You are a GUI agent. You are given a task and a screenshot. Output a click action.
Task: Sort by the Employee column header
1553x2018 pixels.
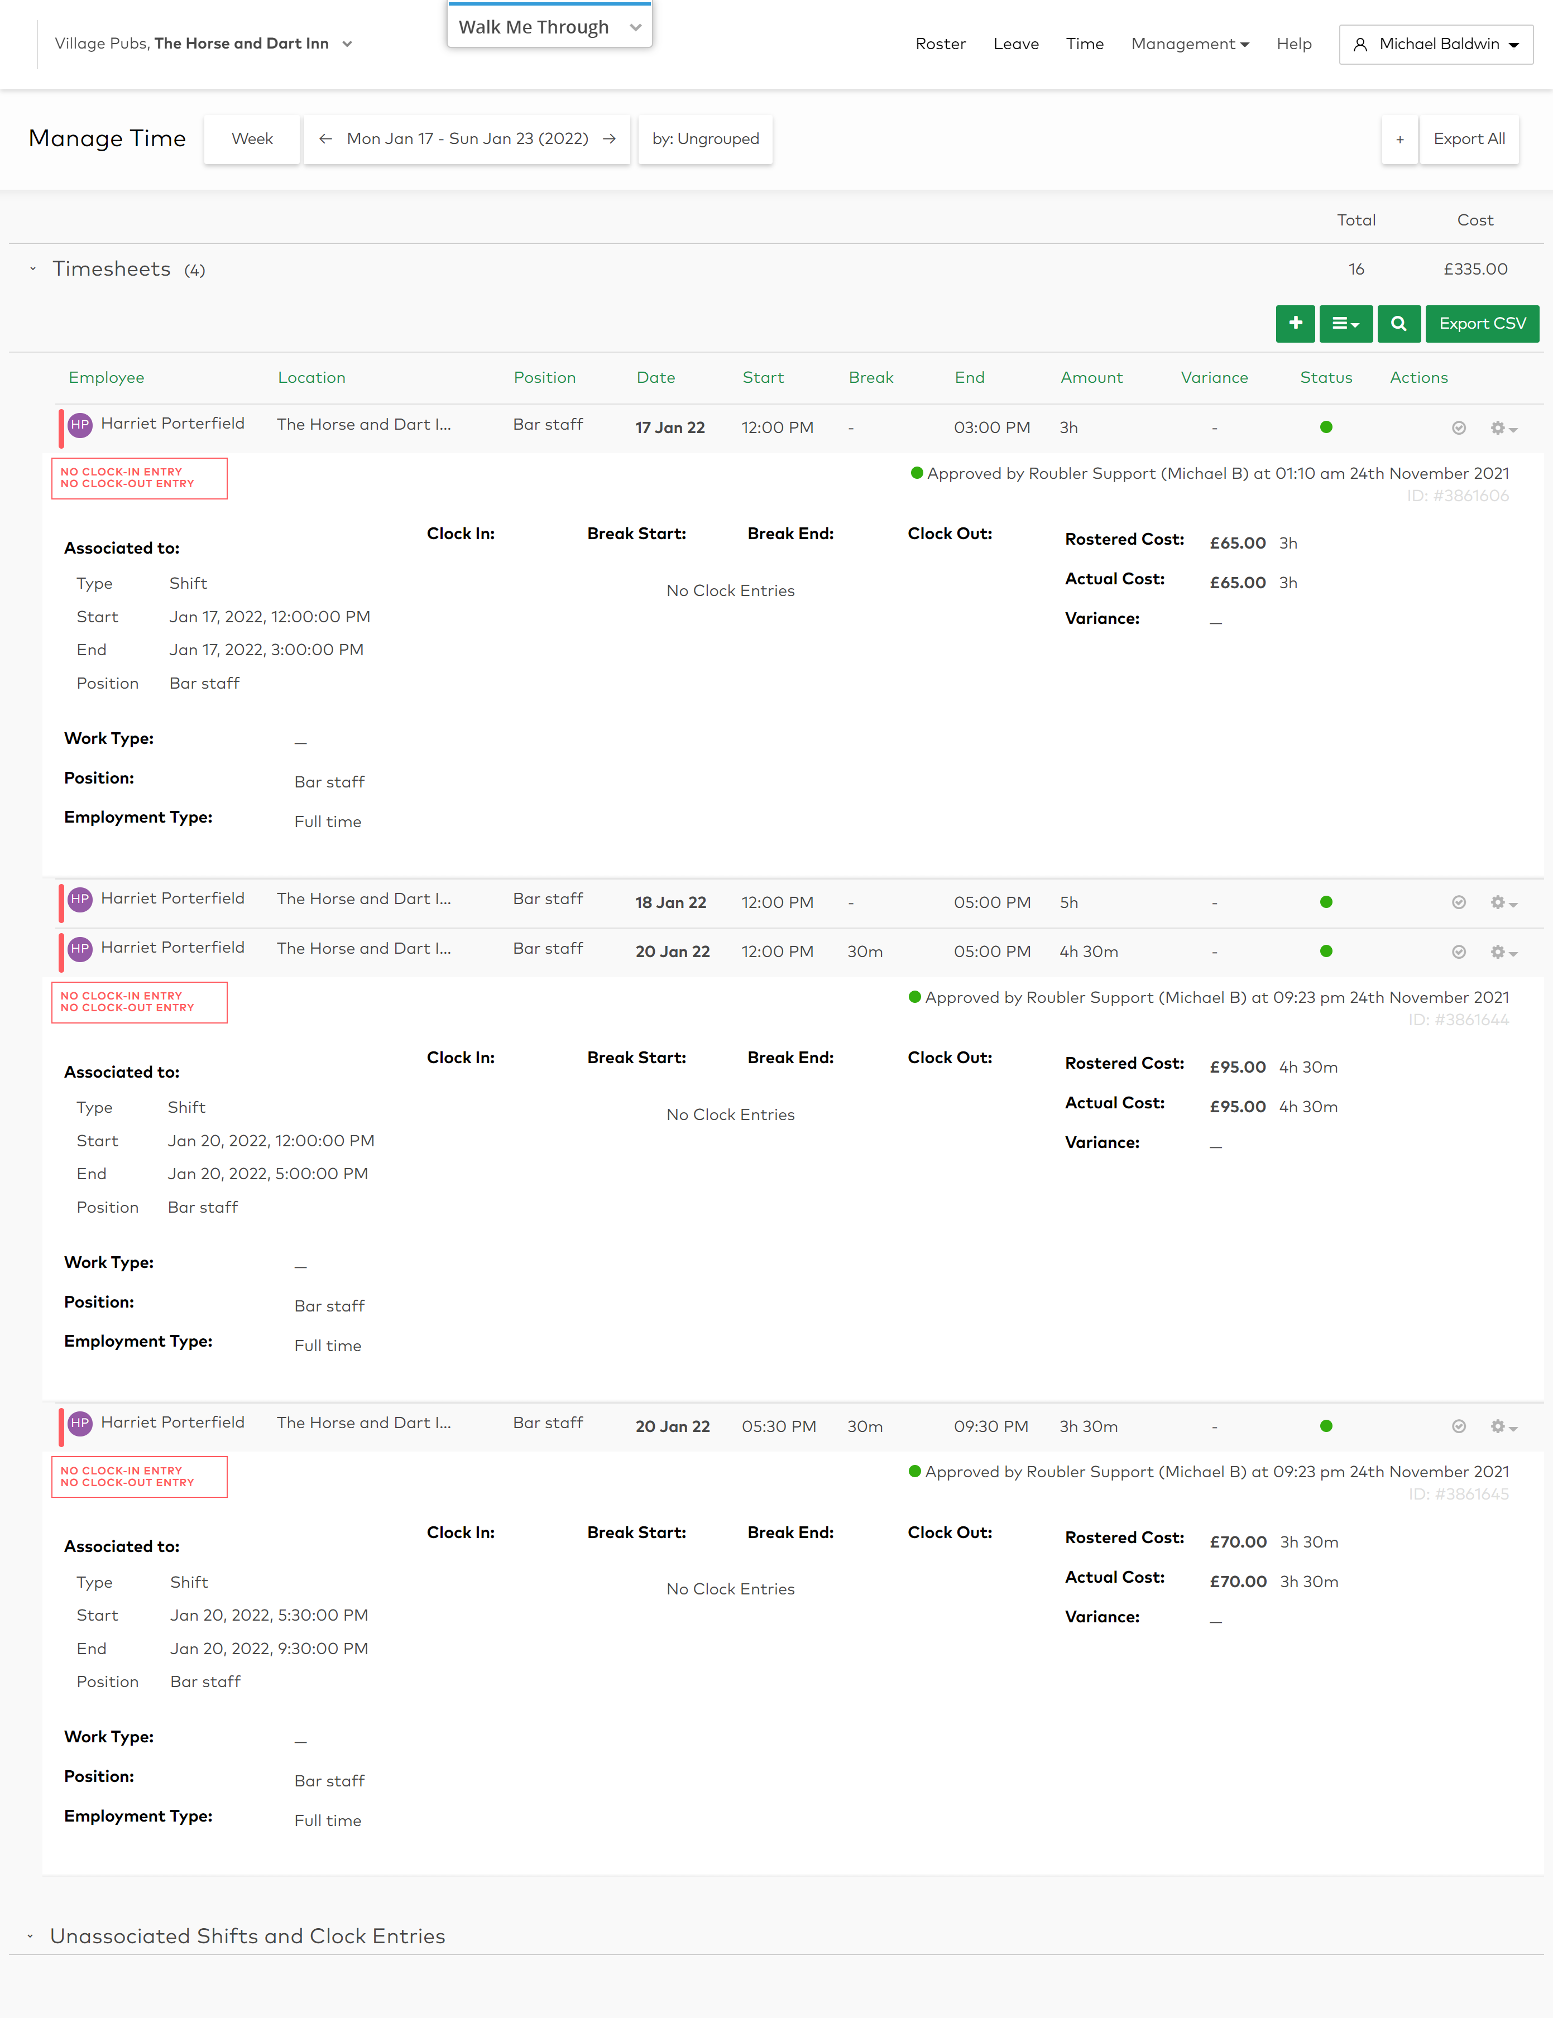tap(106, 378)
